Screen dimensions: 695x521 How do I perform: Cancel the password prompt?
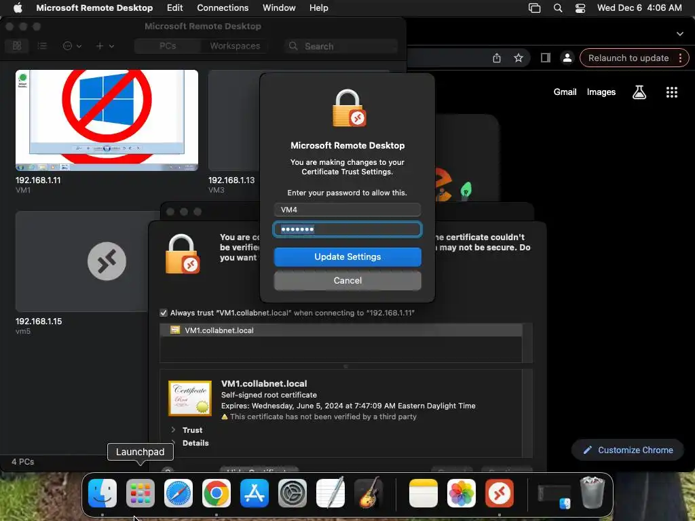point(347,280)
